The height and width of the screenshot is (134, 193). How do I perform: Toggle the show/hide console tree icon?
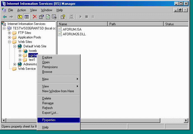pos(27,17)
